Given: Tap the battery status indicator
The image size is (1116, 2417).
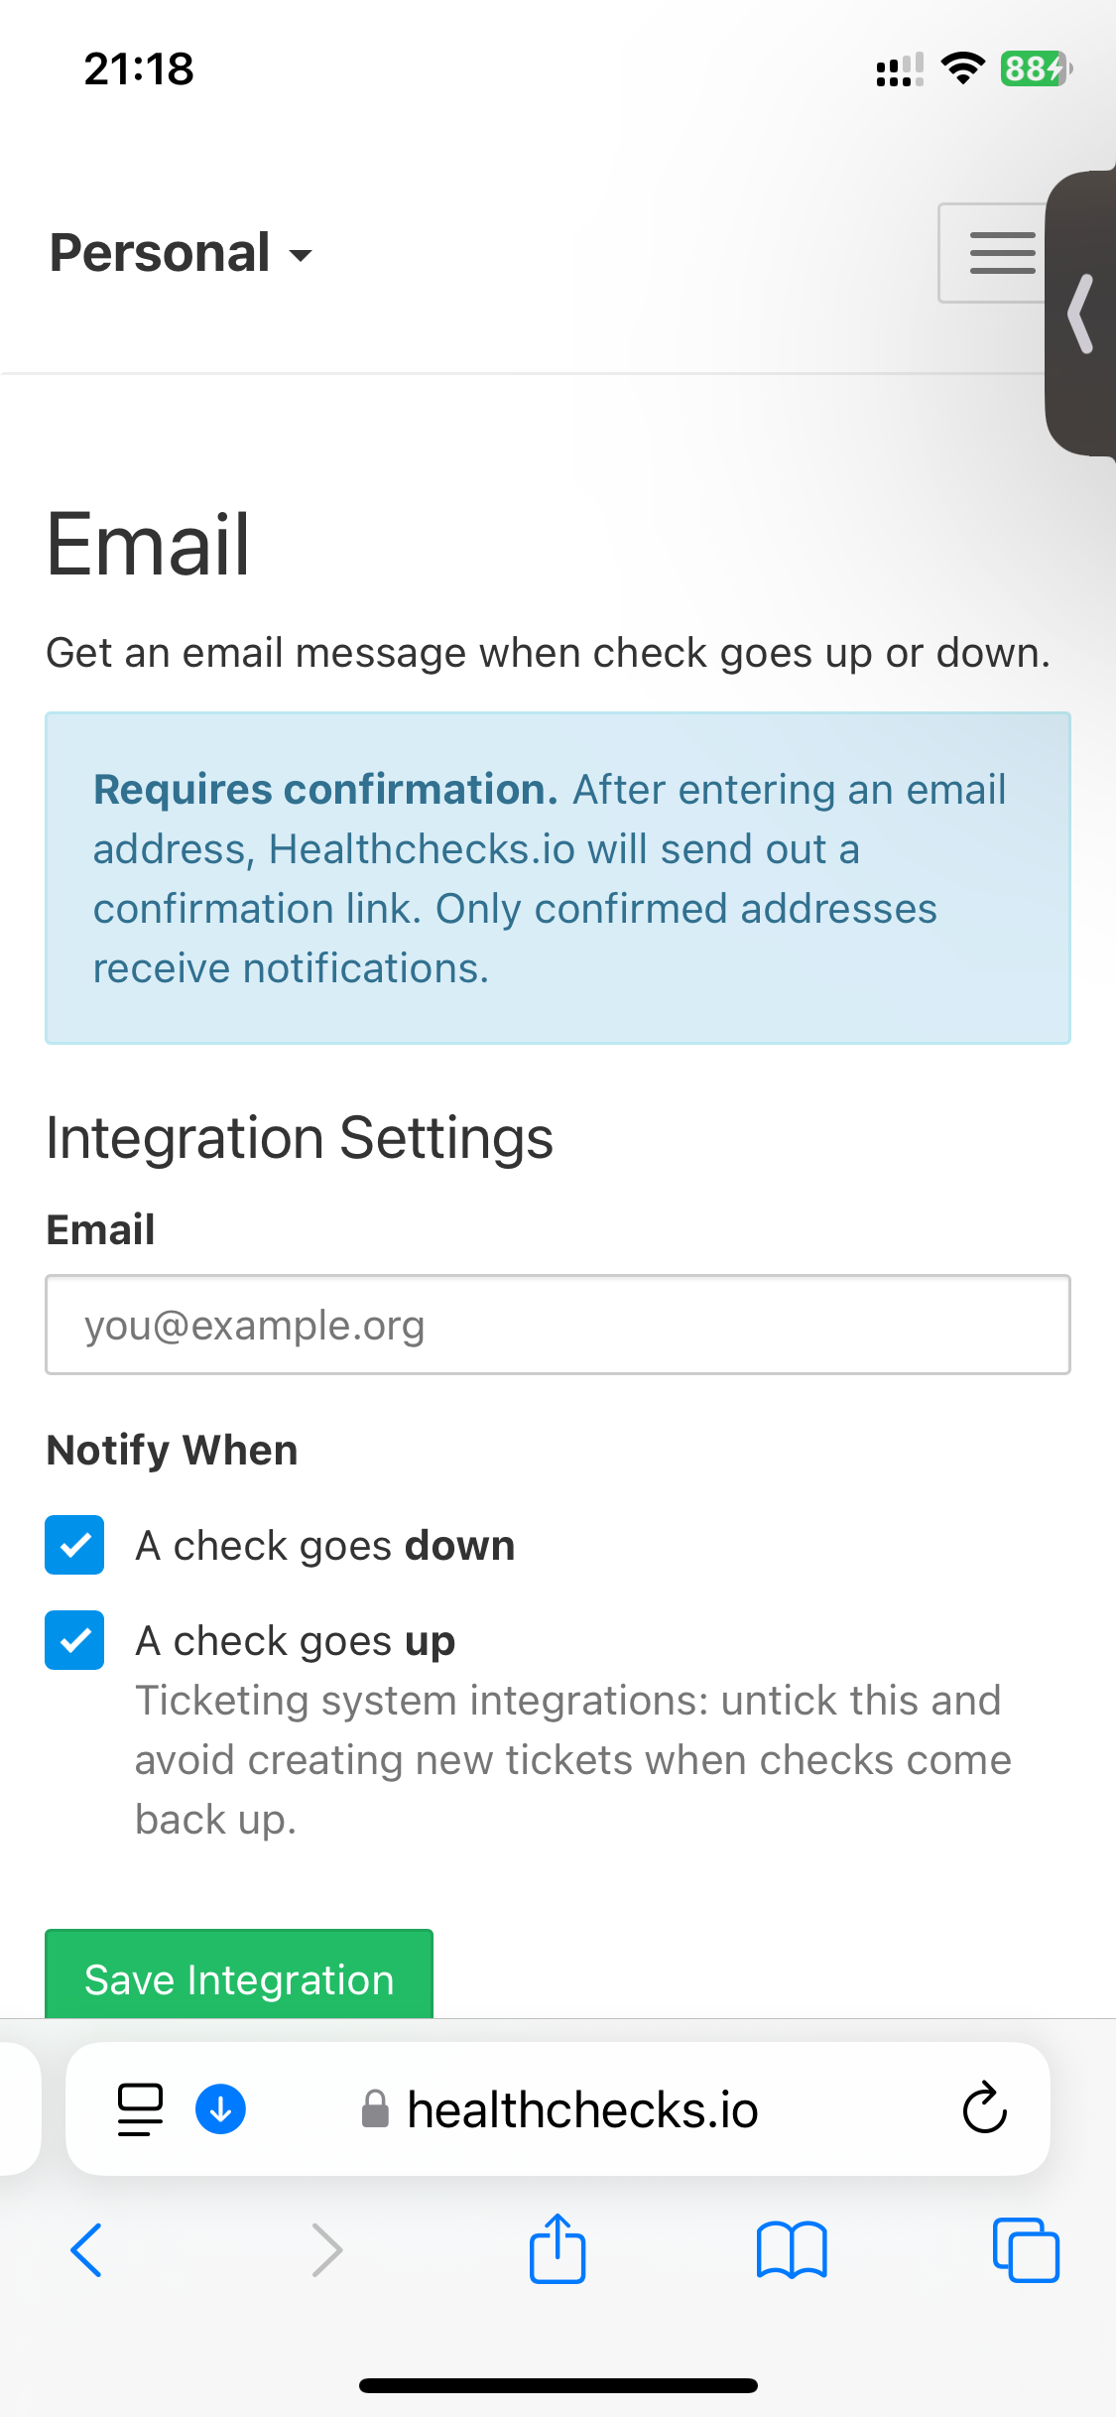Looking at the screenshot, I should click(x=1034, y=68).
